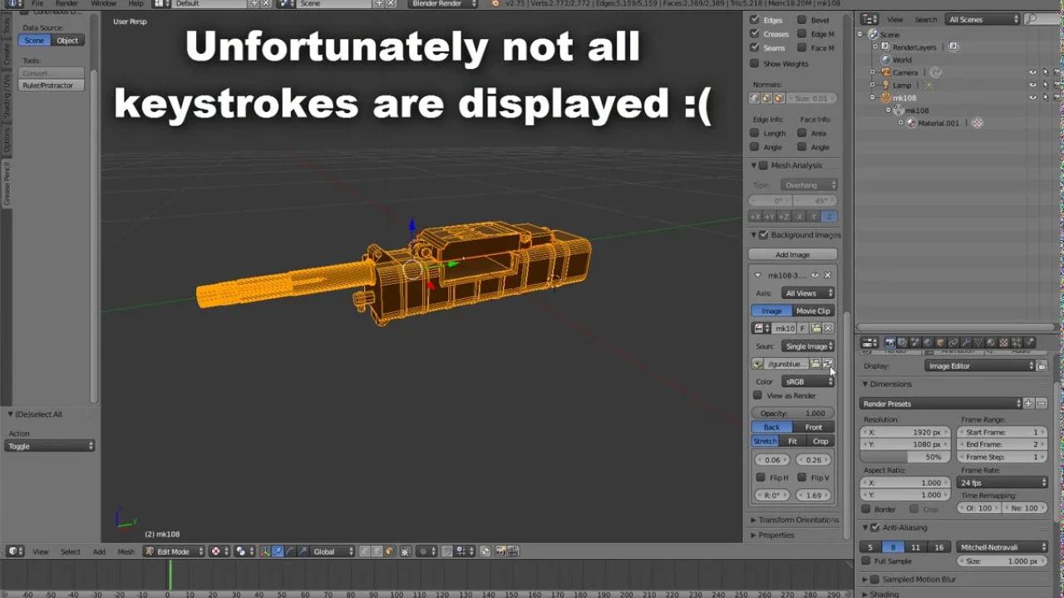This screenshot has width=1064, height=598.
Task: Open the Edit Mode selector dropdown
Action: [172, 551]
